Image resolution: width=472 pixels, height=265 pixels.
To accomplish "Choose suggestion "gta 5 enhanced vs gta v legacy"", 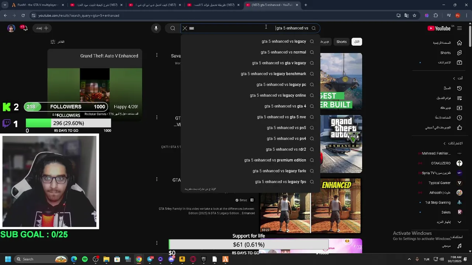I will pos(250,63).
